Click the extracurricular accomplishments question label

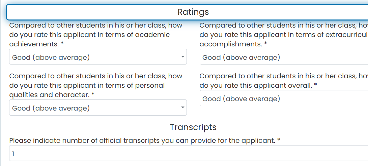pyautogui.click(x=284, y=35)
